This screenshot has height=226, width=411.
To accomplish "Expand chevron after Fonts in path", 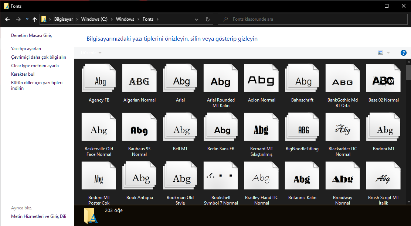I will (157, 19).
